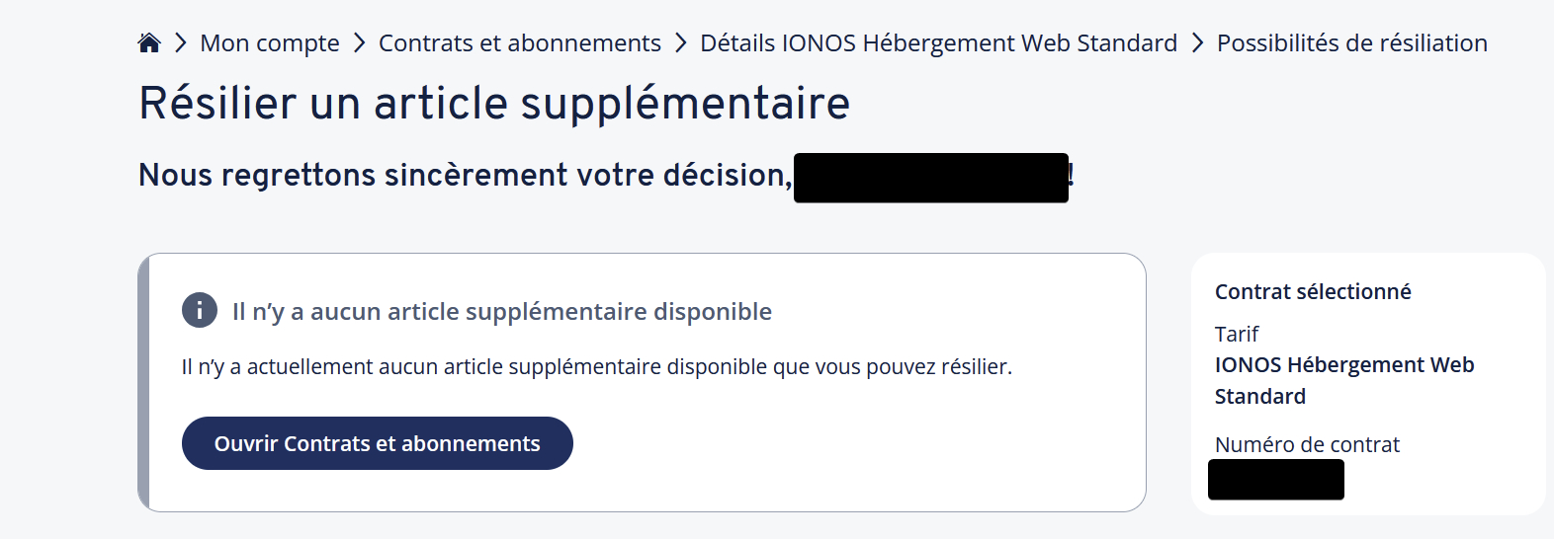Click the Numéro de contrat label
The height and width of the screenshot is (539, 1554).
click(x=1307, y=444)
